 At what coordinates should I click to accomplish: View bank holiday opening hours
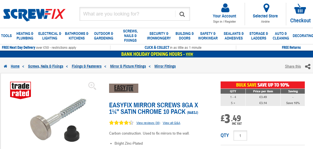click(x=189, y=54)
